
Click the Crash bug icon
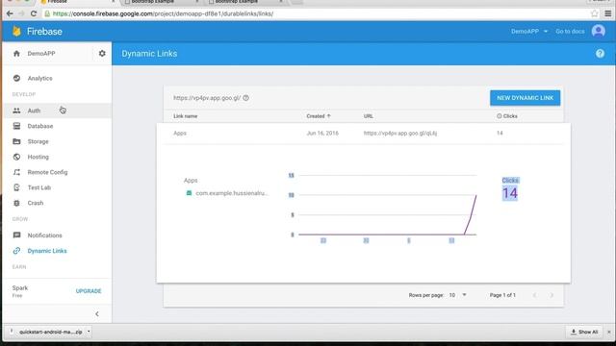[x=16, y=203]
